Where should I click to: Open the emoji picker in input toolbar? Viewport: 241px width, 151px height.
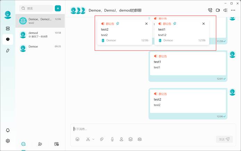pyautogui.click(x=77, y=139)
